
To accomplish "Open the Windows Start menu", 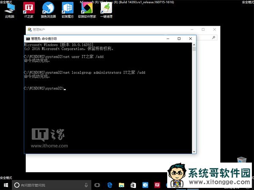I will click(x=6, y=185).
